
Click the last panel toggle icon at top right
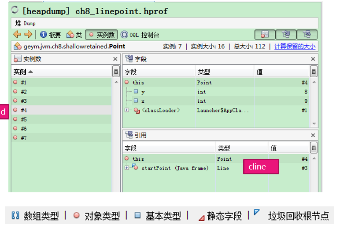(x=307, y=35)
